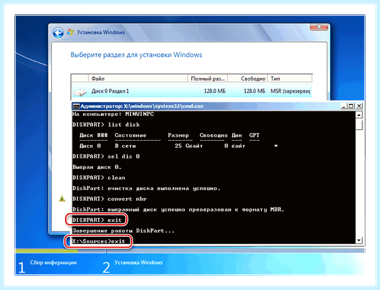Close the Установка Windows dialog

click(319, 27)
